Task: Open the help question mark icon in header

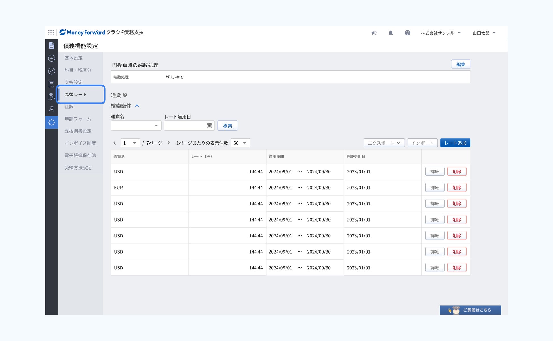Action: 407,33
